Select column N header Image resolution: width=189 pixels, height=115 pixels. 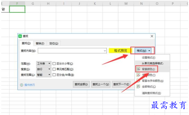coord(141,3)
